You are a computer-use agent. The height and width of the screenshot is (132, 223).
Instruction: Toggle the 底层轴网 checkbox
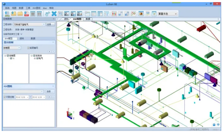(28, 48)
